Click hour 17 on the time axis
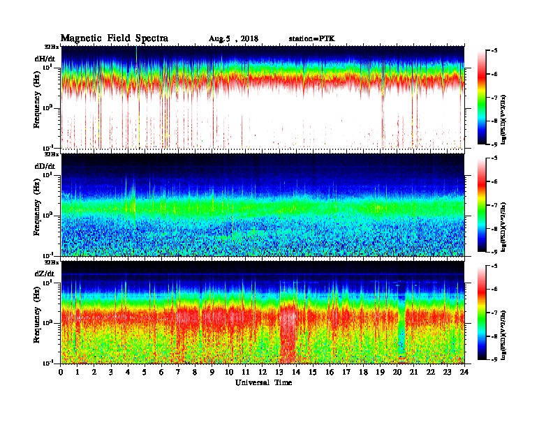This screenshot has height=427, width=553. click(x=346, y=373)
